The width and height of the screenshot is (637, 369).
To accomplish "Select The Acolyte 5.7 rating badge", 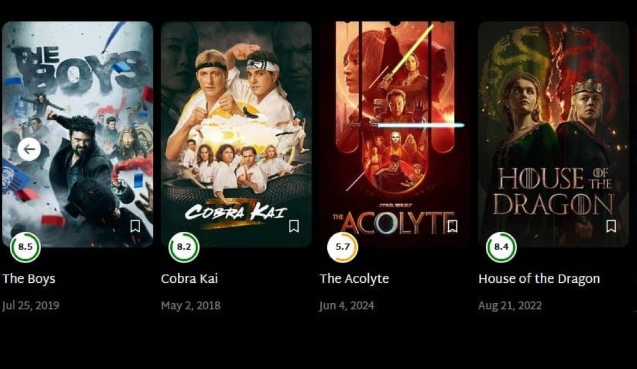I will point(342,247).
